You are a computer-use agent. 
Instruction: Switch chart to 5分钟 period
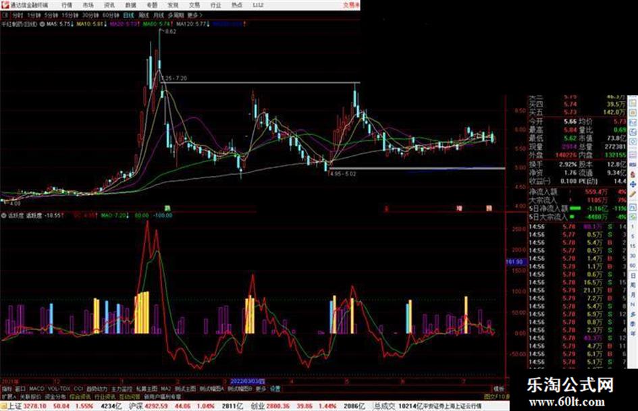(51, 15)
